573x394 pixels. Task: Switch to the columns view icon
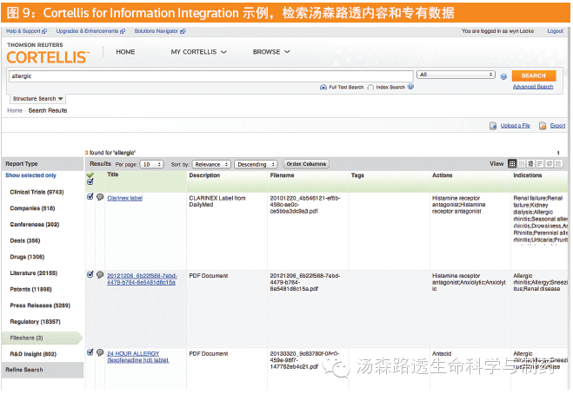pyautogui.click(x=522, y=164)
